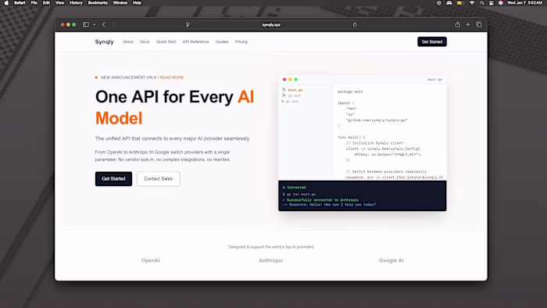The image size is (547, 308).
Task: Click the Siri icon in menu bar
Action: click(501, 3)
